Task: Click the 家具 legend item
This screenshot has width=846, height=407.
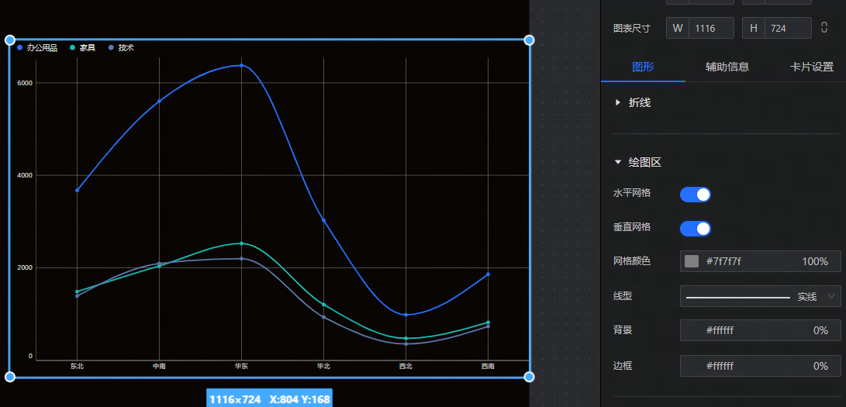Action: [83, 48]
